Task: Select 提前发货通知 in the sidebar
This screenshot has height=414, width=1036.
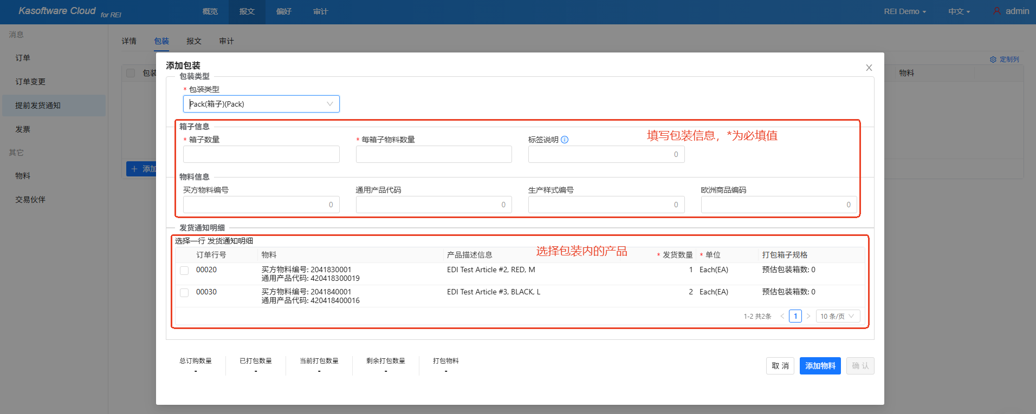Action: tap(54, 106)
